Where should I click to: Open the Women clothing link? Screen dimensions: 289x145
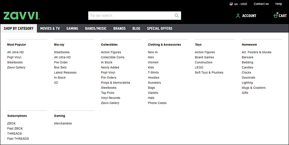153,62
